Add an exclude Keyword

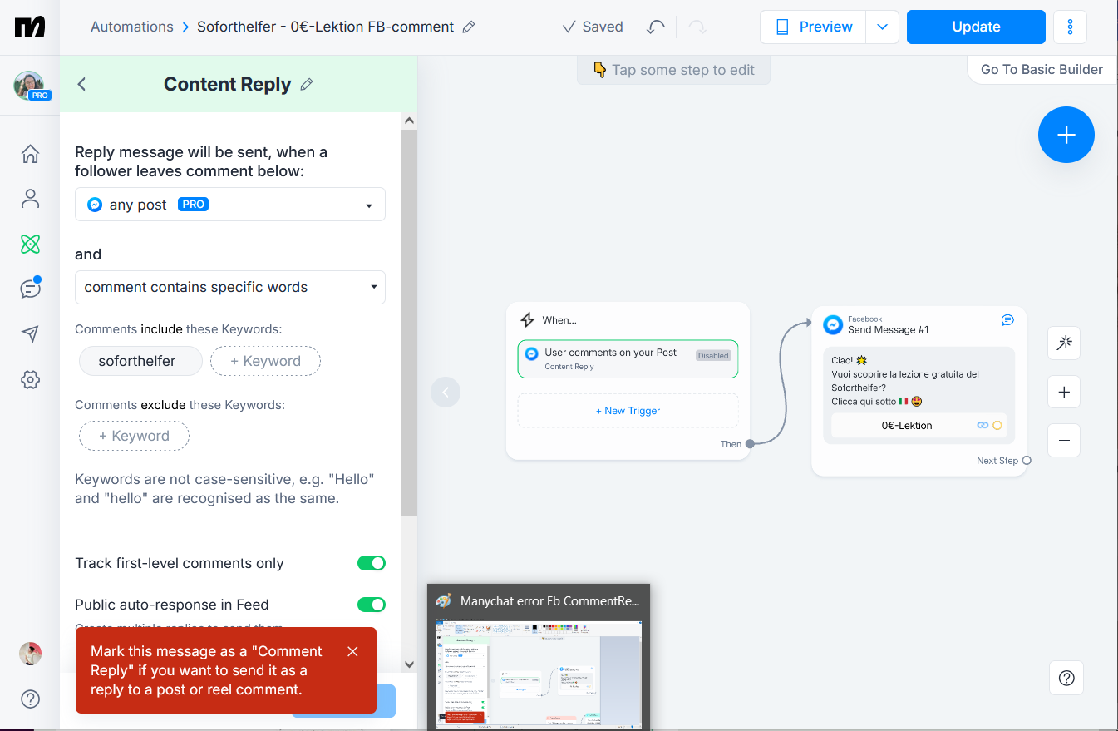coord(134,436)
